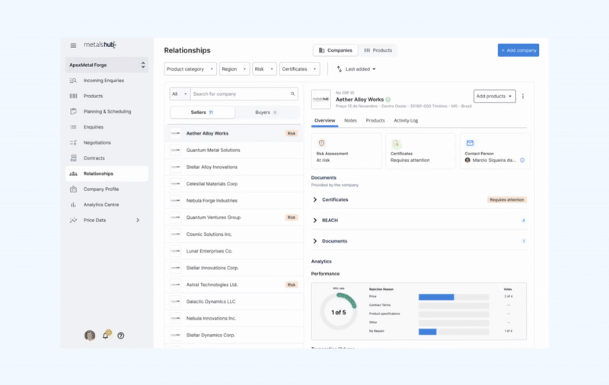Expand the Documents row

tap(419, 241)
